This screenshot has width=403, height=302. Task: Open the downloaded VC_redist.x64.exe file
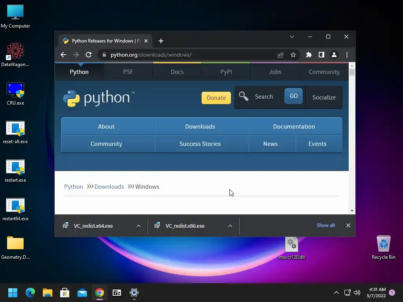click(93, 226)
